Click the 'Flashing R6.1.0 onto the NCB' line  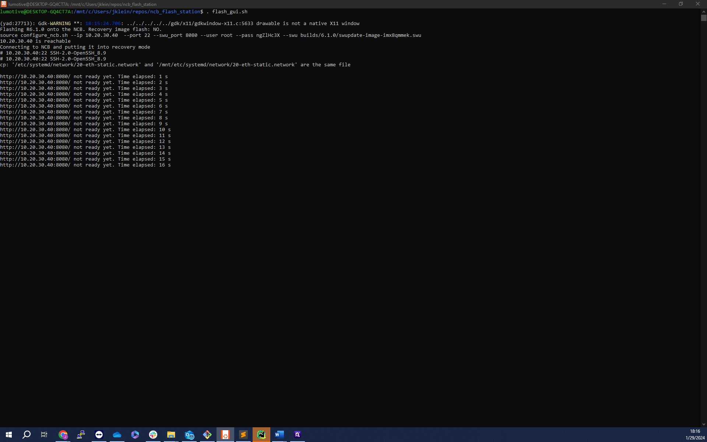pos(81,29)
